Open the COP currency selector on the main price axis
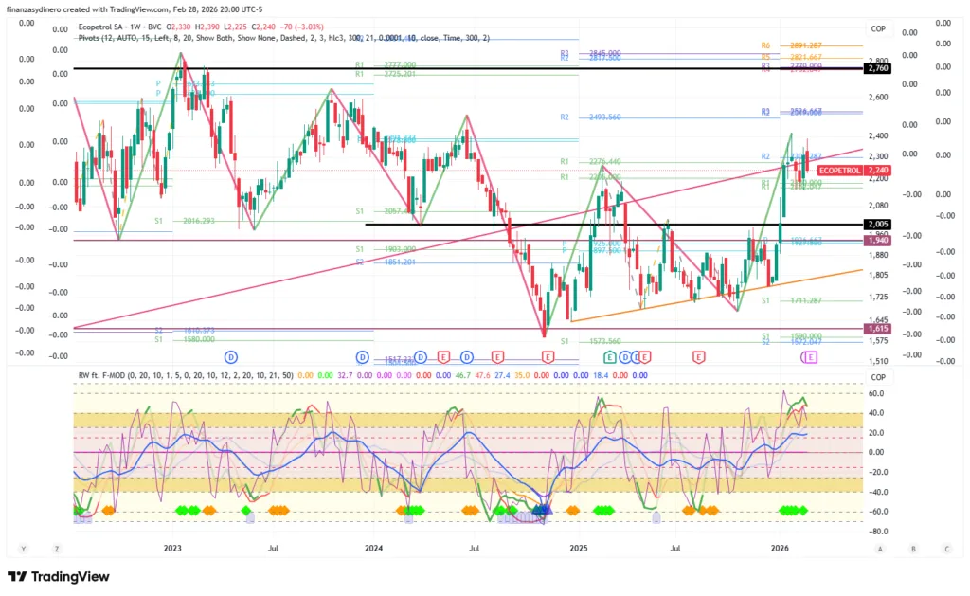The width and height of the screenshot is (970, 596). [879, 27]
